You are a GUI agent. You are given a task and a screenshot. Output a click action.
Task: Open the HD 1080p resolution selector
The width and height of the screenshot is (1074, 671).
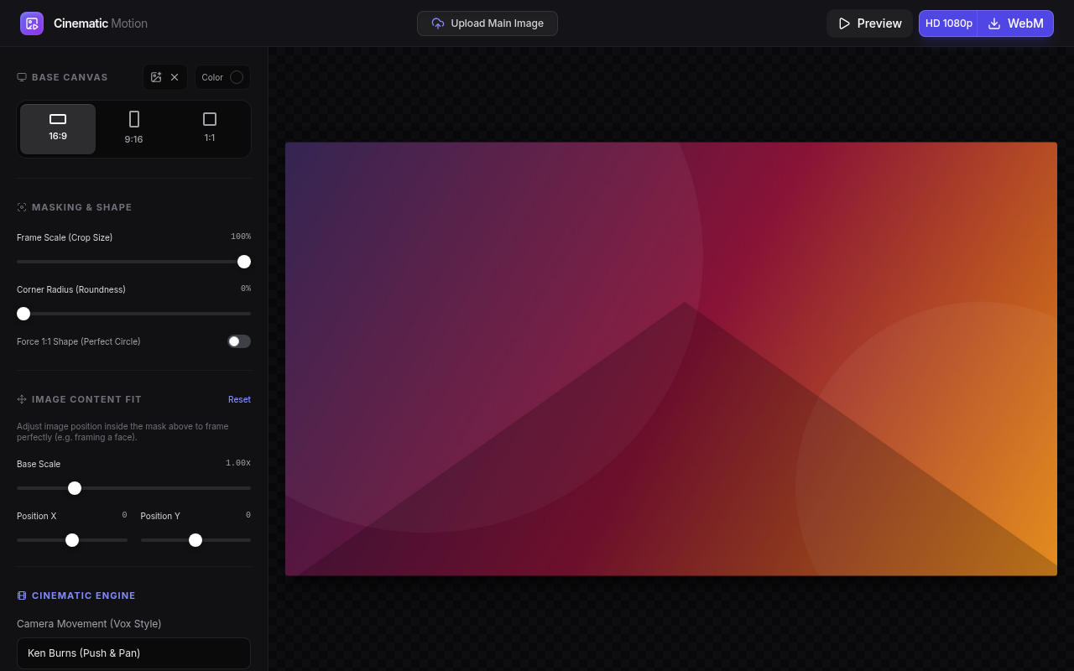[x=948, y=23]
